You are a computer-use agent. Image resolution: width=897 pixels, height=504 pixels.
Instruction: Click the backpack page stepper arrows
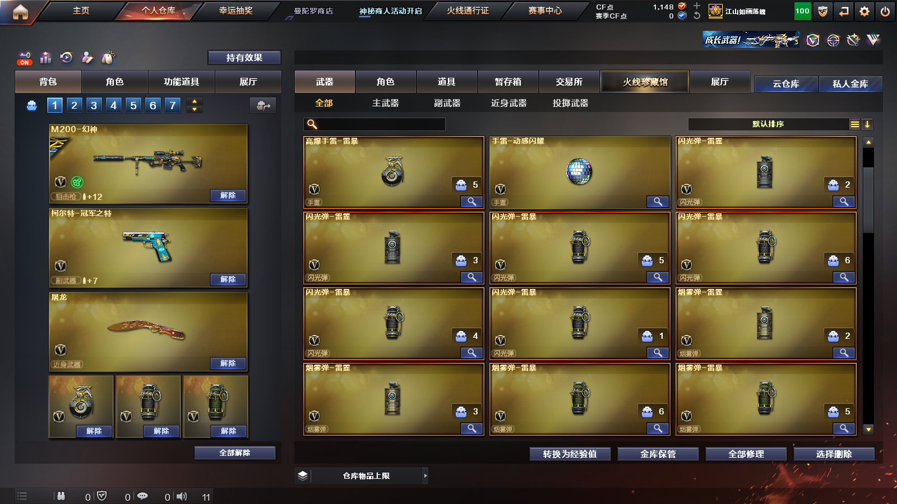(195, 105)
